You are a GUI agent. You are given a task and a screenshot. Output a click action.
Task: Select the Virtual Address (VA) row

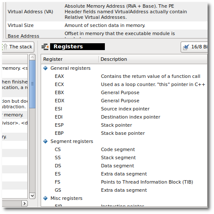point(107,12)
